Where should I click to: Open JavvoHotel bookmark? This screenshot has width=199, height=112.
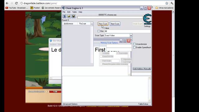point(52,8)
